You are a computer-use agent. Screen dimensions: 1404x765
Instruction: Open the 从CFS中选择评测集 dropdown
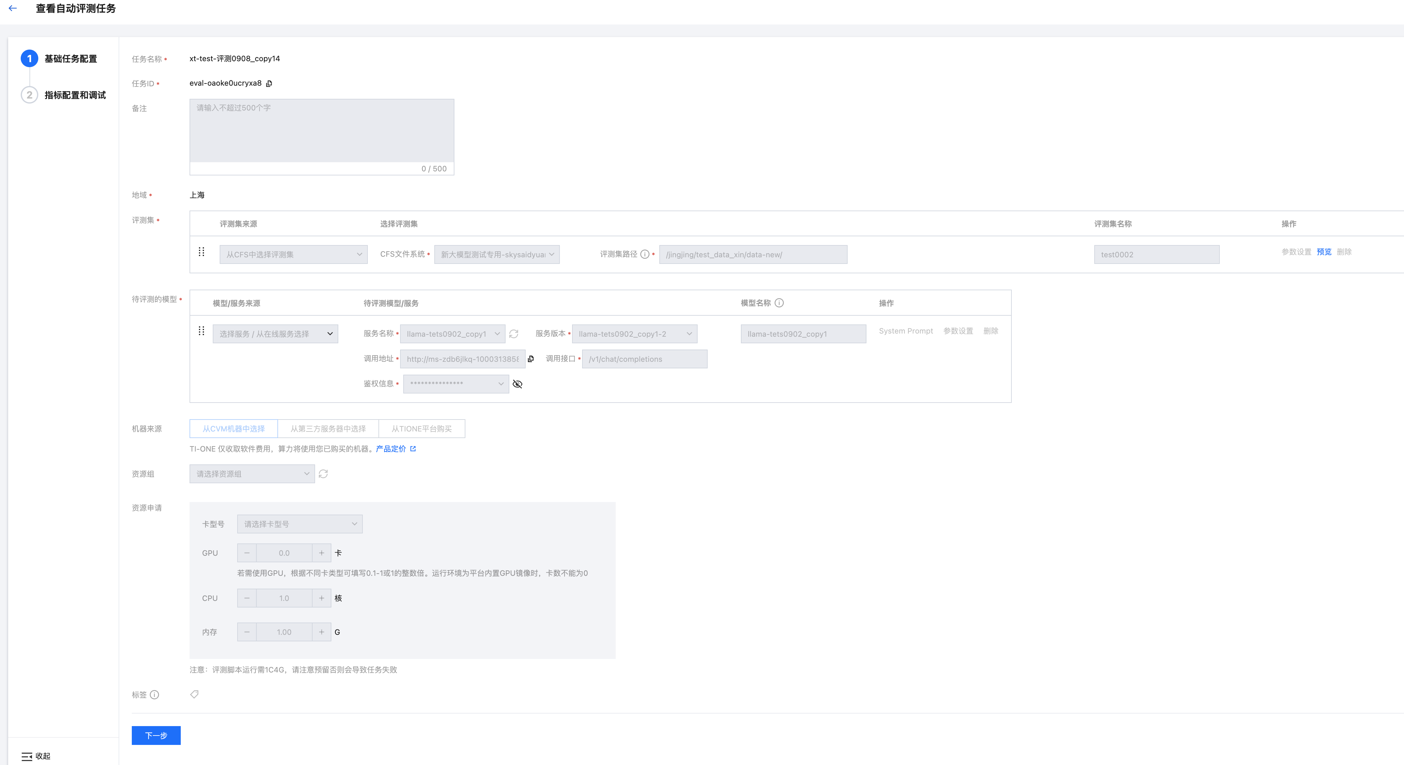[293, 254]
